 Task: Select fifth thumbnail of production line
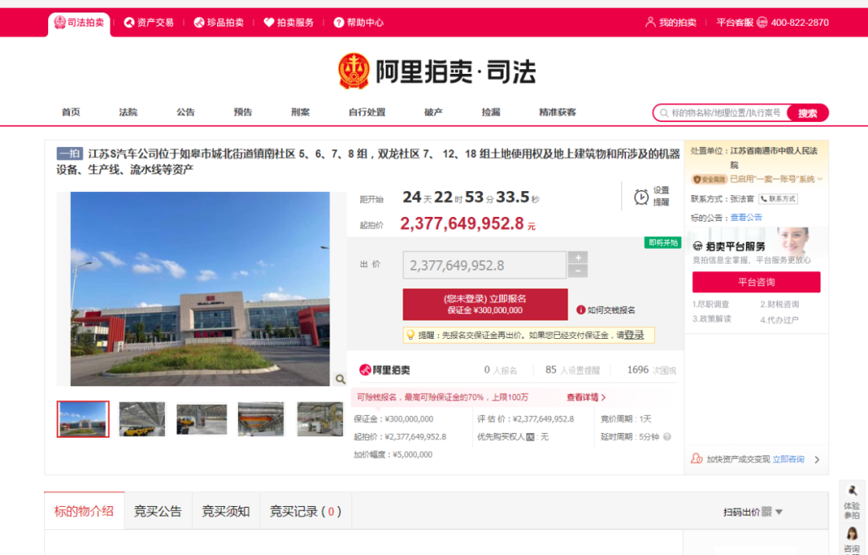click(320, 419)
